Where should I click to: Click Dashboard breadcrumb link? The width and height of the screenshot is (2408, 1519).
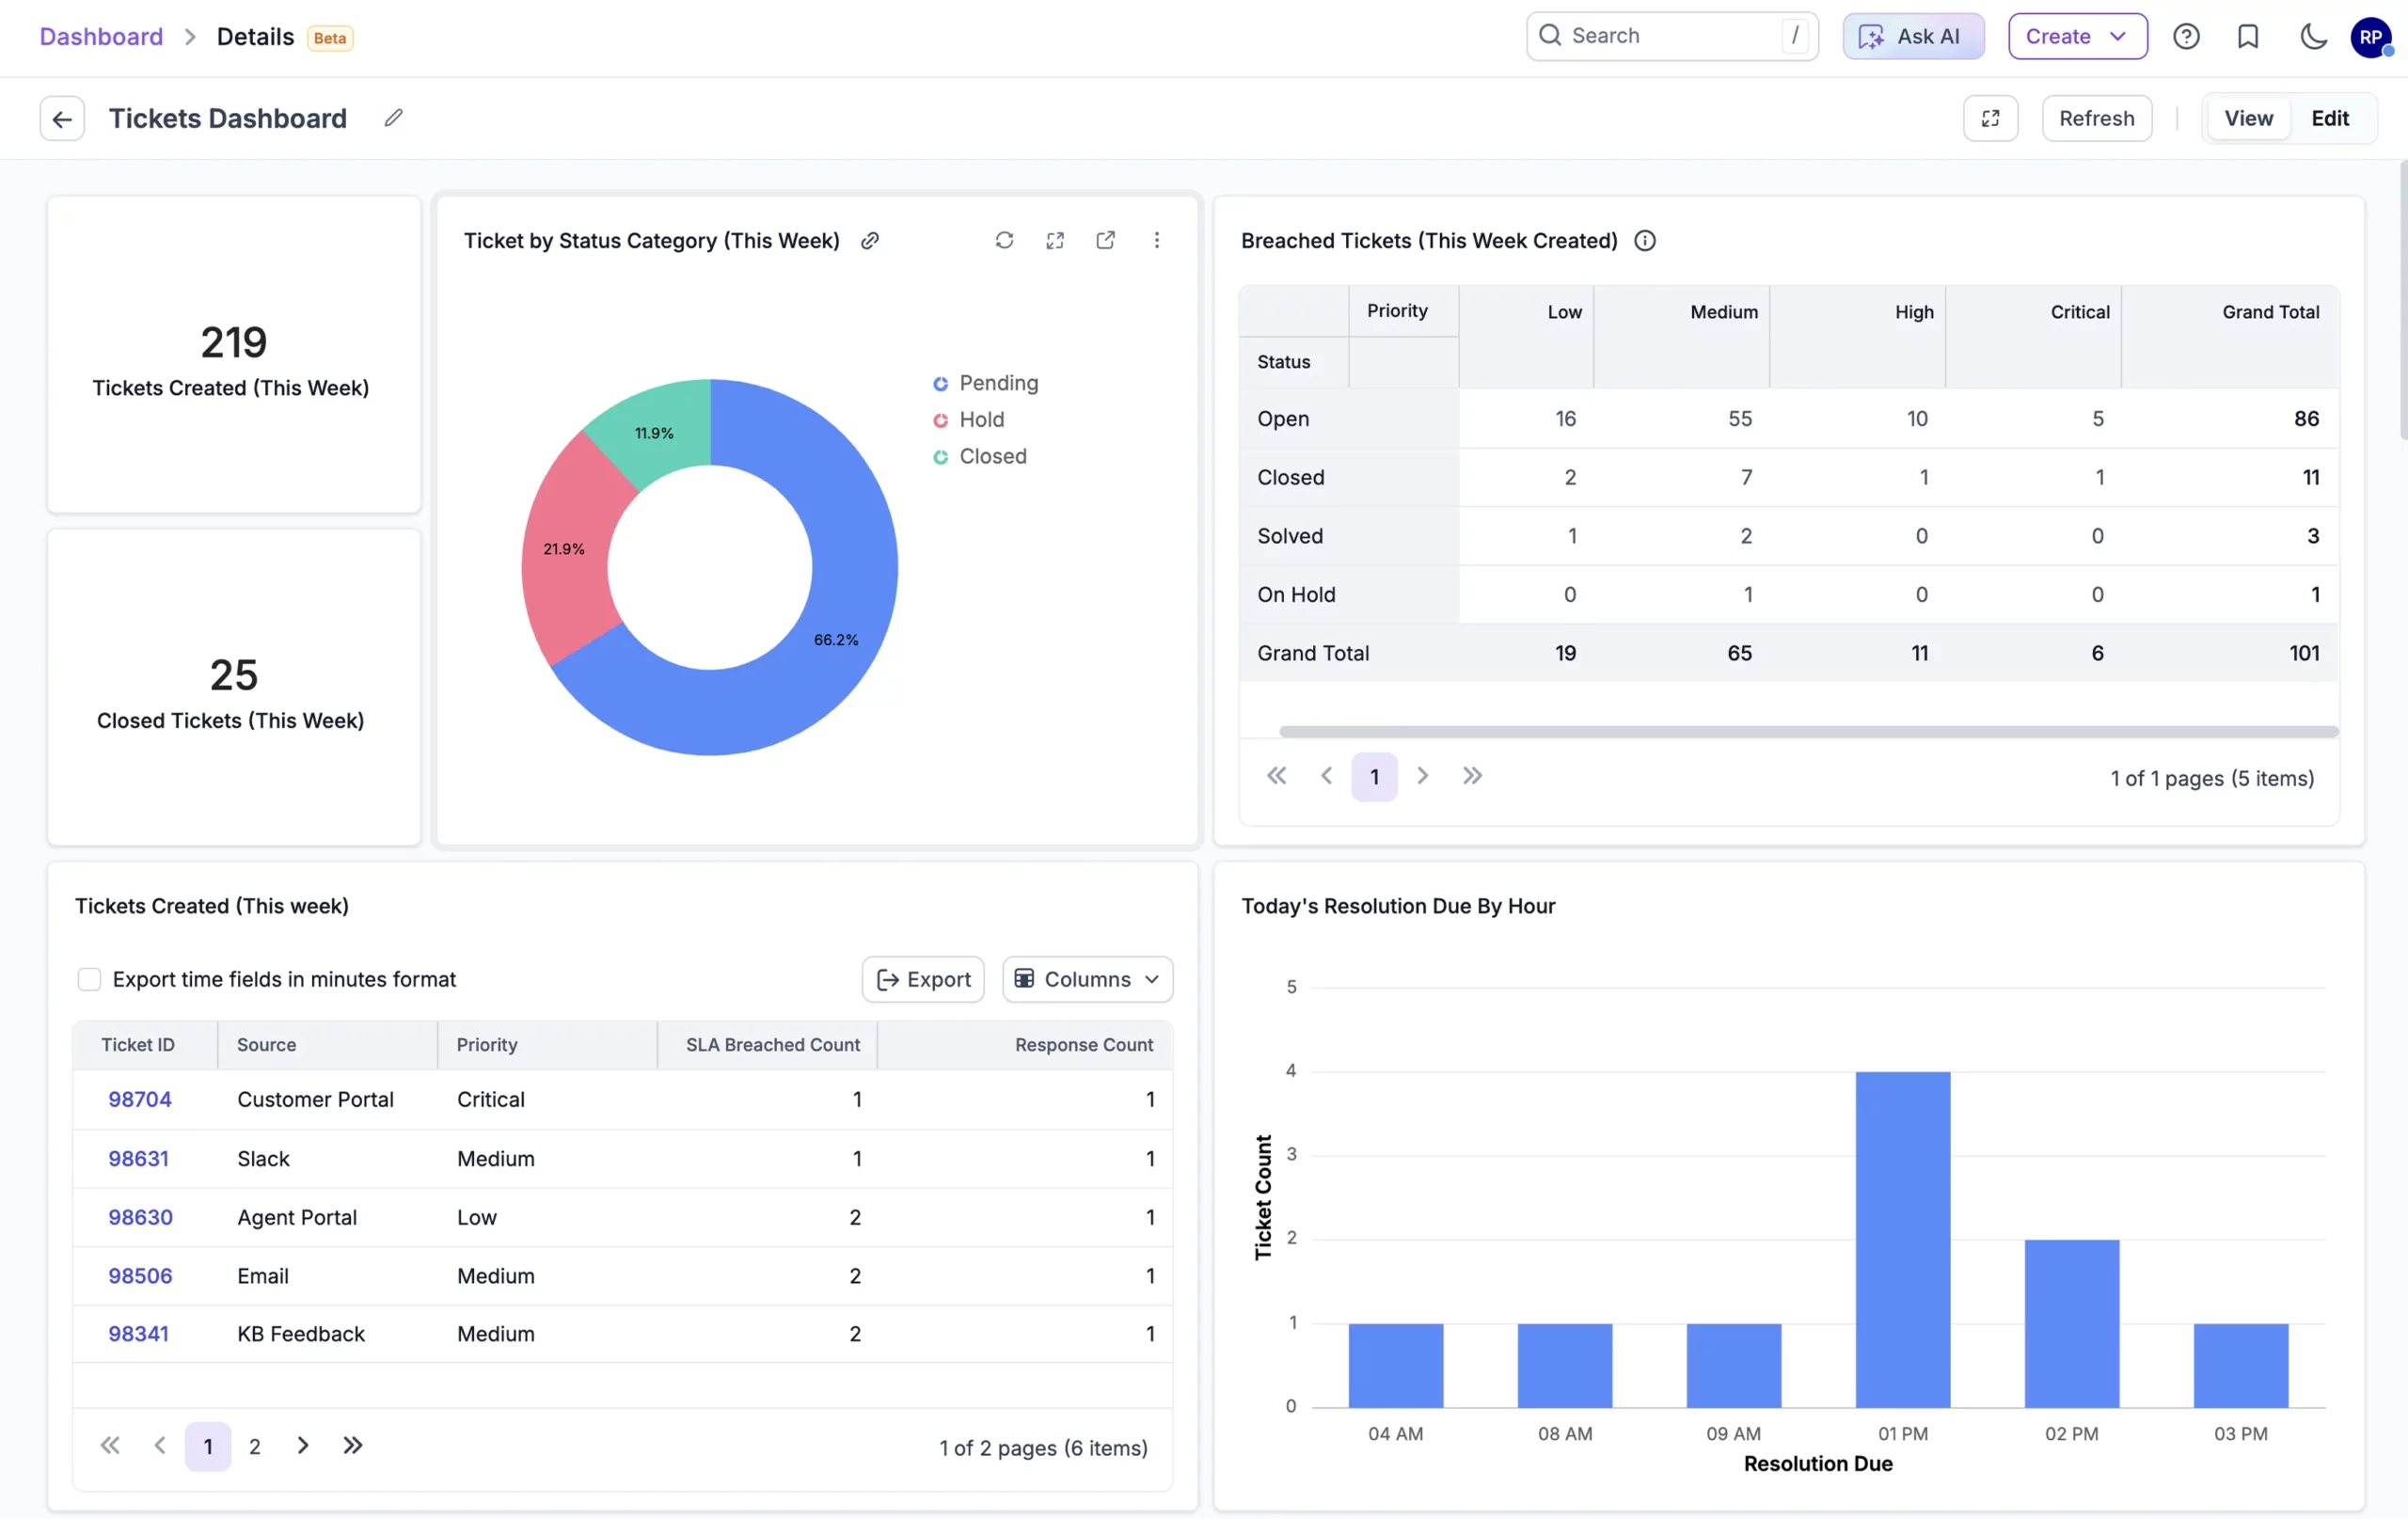point(101,37)
